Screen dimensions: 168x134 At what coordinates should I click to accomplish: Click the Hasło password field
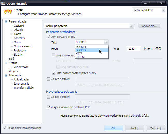pyautogui.click(x=148, y=61)
